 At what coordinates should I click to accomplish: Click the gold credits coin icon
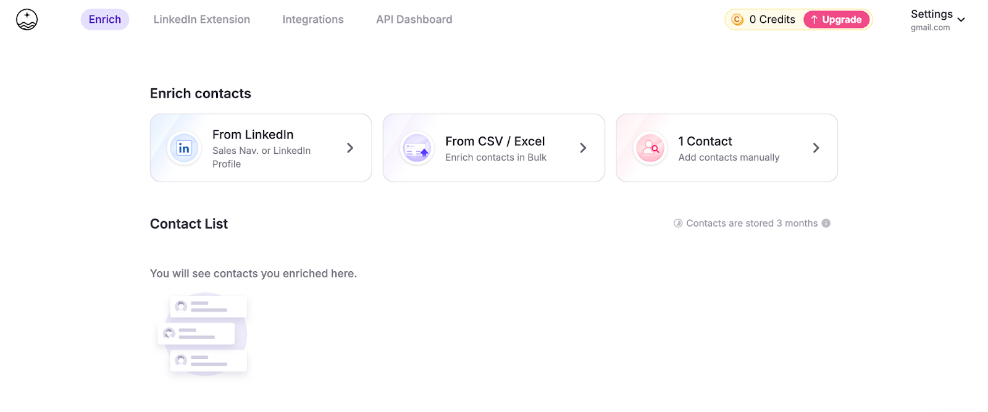737,20
